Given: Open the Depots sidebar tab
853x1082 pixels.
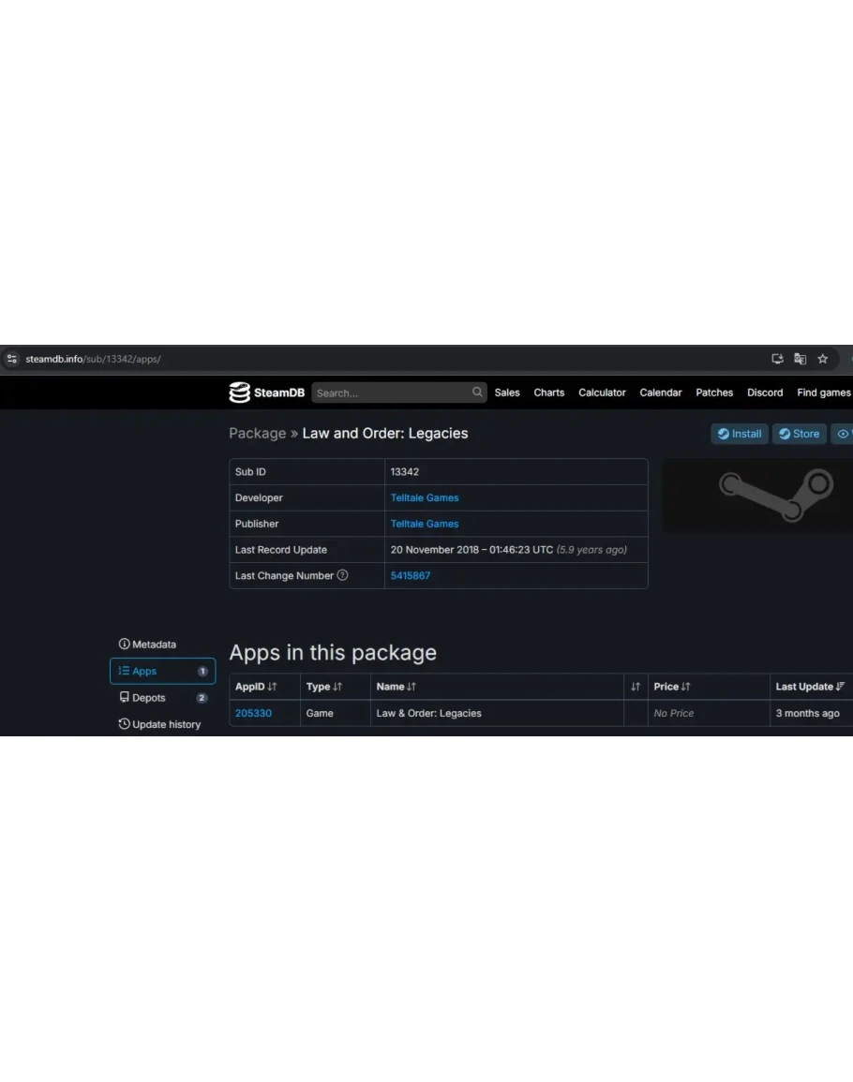Looking at the screenshot, I should tap(148, 698).
